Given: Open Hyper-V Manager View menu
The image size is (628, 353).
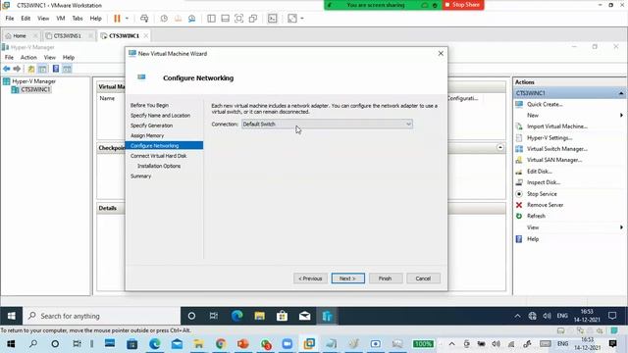Looking at the screenshot, I should [x=50, y=58].
